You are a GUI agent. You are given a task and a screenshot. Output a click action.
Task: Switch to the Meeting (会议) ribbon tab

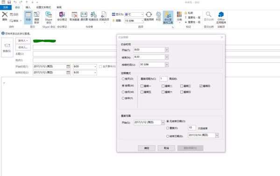pos(17,7)
